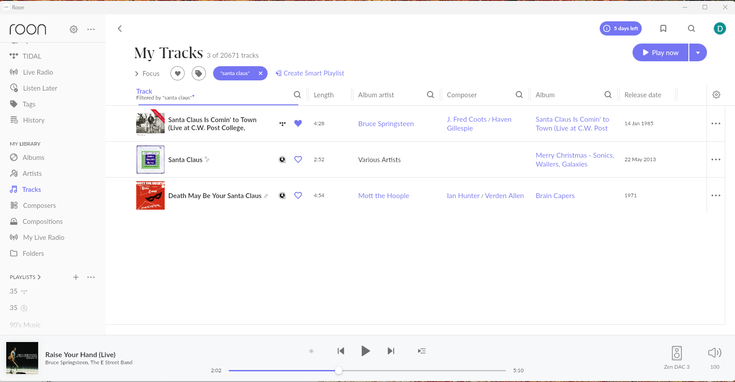Open the sidebar three-dot menu beside Roon logo
735x382 pixels.
click(91, 29)
